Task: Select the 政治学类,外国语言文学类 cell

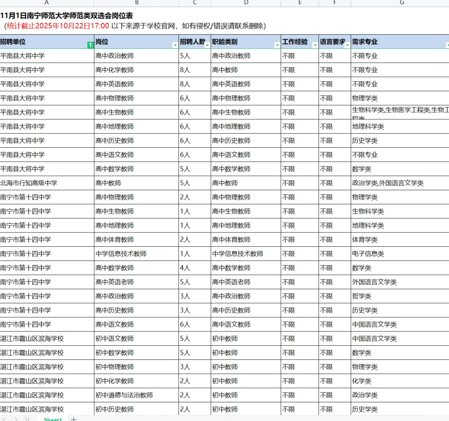Action: pos(400,183)
